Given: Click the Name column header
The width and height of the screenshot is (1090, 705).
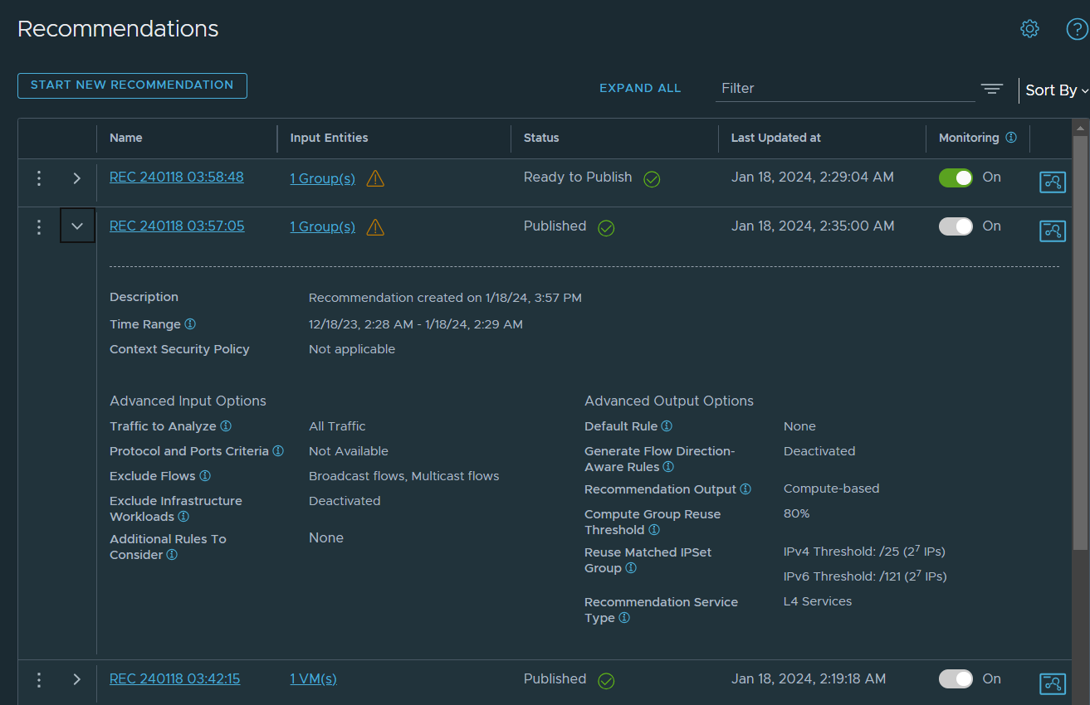Looking at the screenshot, I should pos(126,138).
